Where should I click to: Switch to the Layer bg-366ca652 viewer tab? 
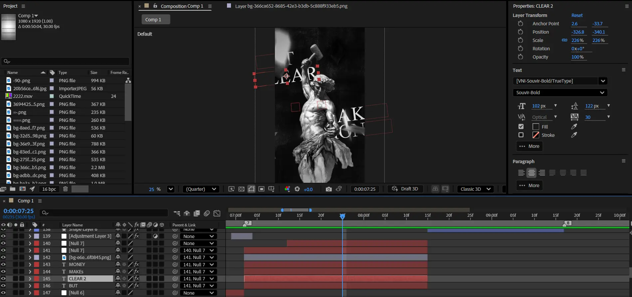coord(291,6)
